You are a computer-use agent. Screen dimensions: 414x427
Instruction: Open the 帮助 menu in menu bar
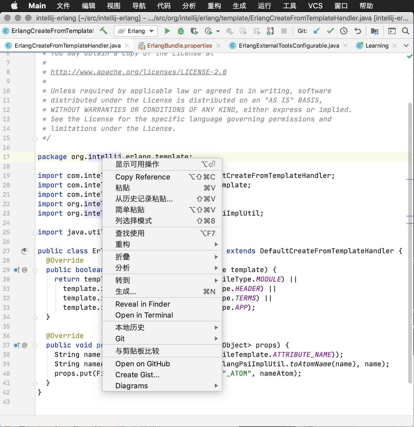pyautogui.click(x=366, y=6)
